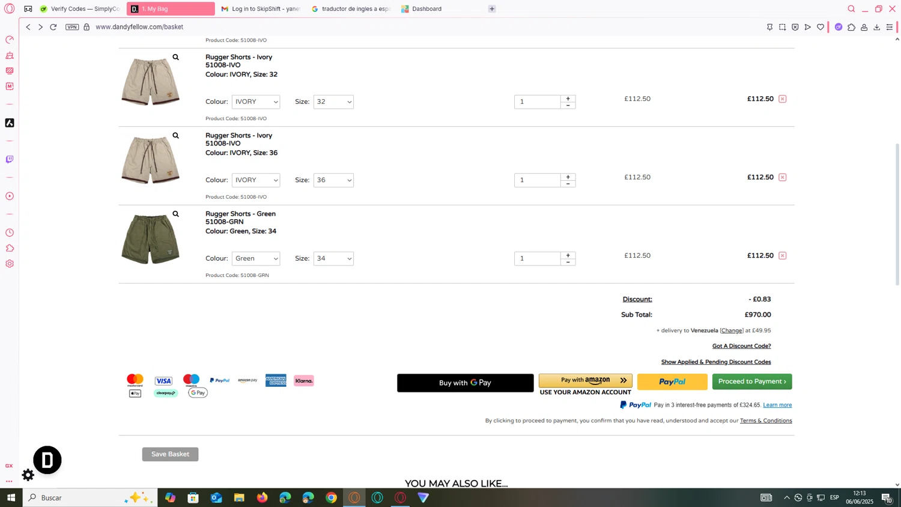Open Colour dropdown for Ivory size 32 shorts

point(256,102)
